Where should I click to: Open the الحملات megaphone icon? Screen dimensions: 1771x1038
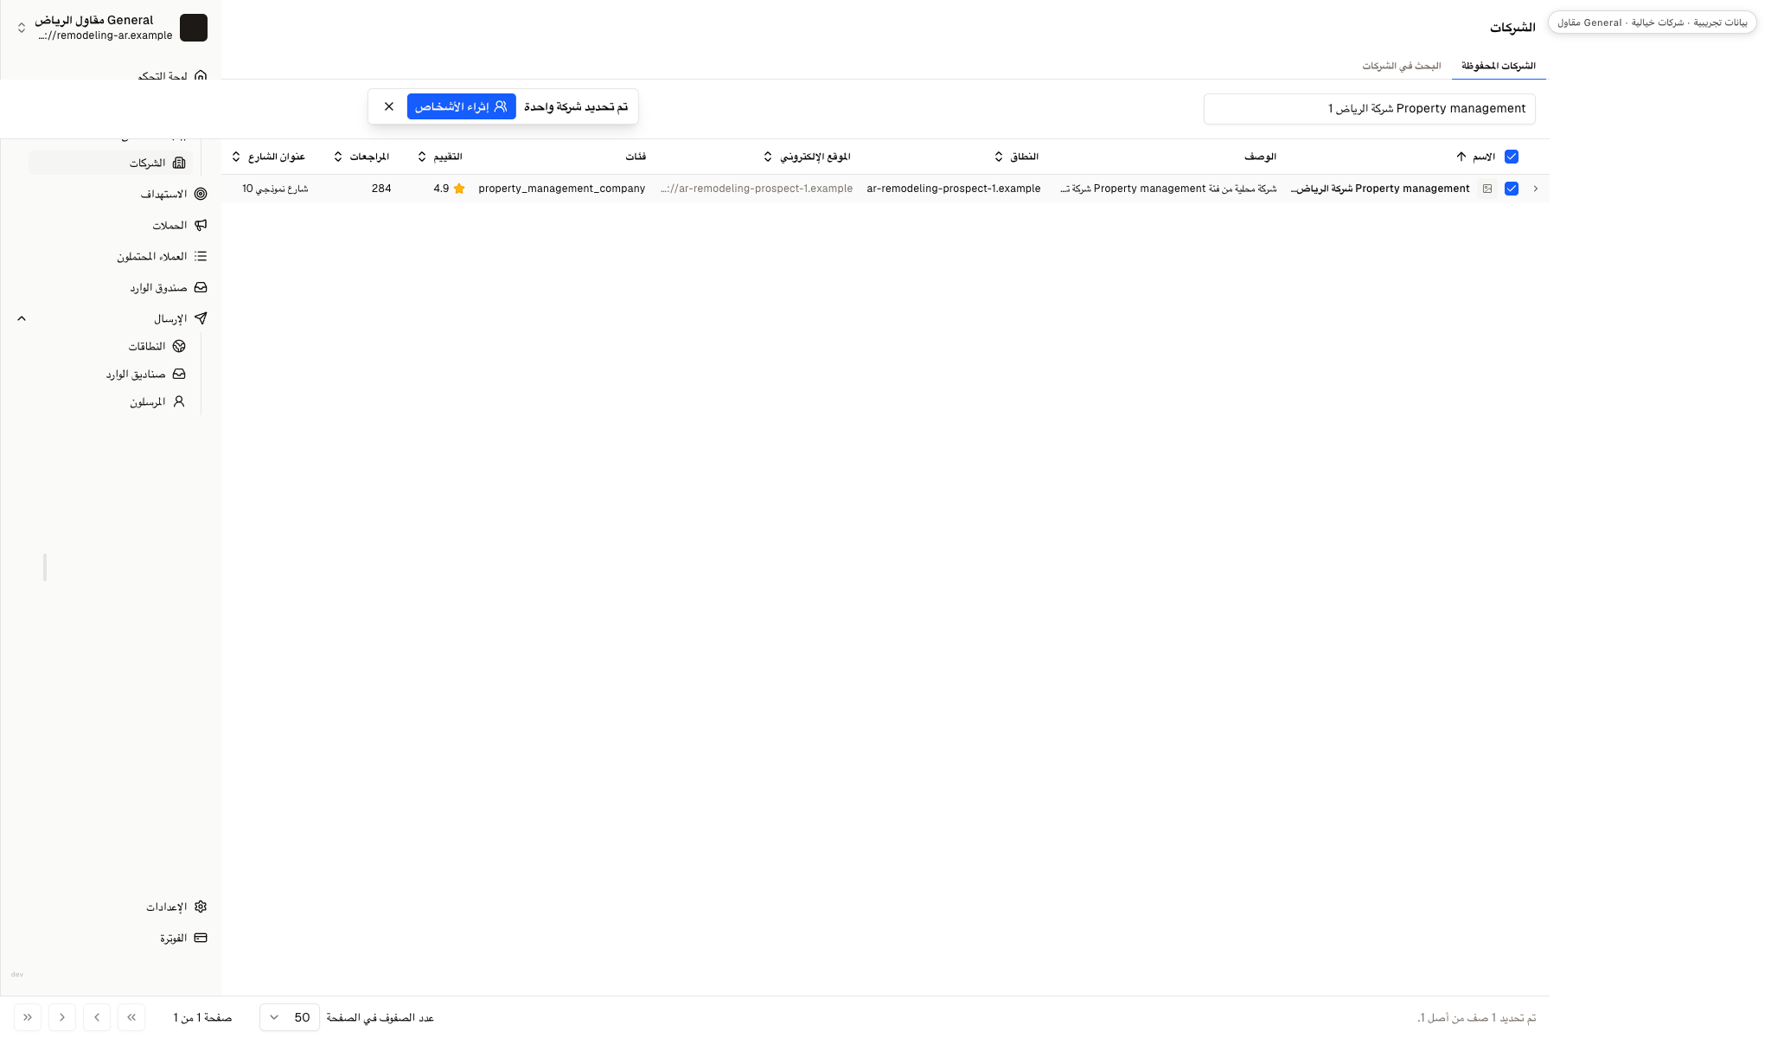[201, 225]
